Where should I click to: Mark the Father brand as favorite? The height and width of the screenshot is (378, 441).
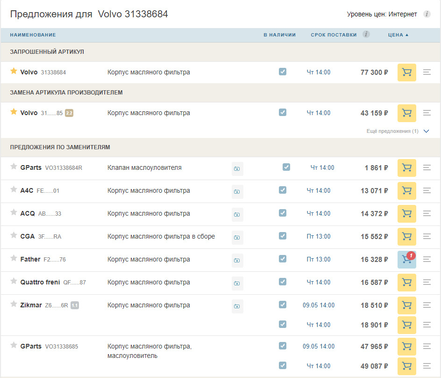coord(14,258)
